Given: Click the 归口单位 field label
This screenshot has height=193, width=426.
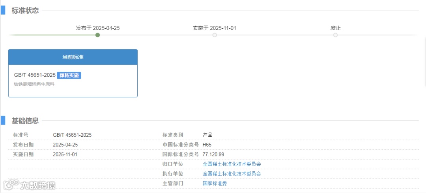Looking at the screenshot, I should [x=173, y=164].
